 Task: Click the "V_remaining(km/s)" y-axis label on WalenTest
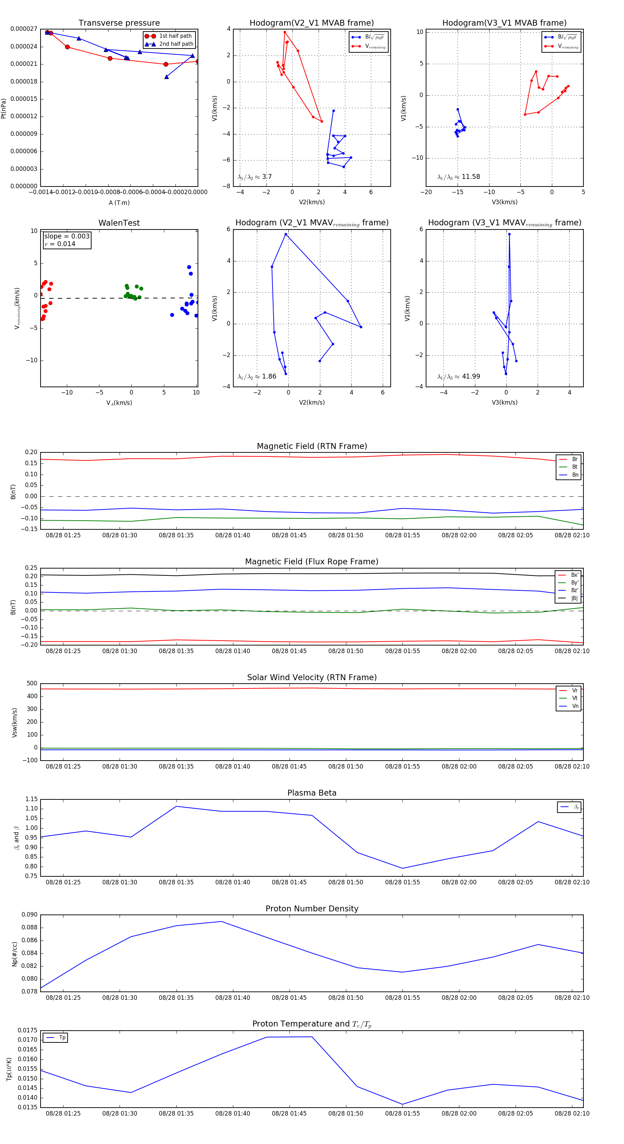[x=17, y=308]
